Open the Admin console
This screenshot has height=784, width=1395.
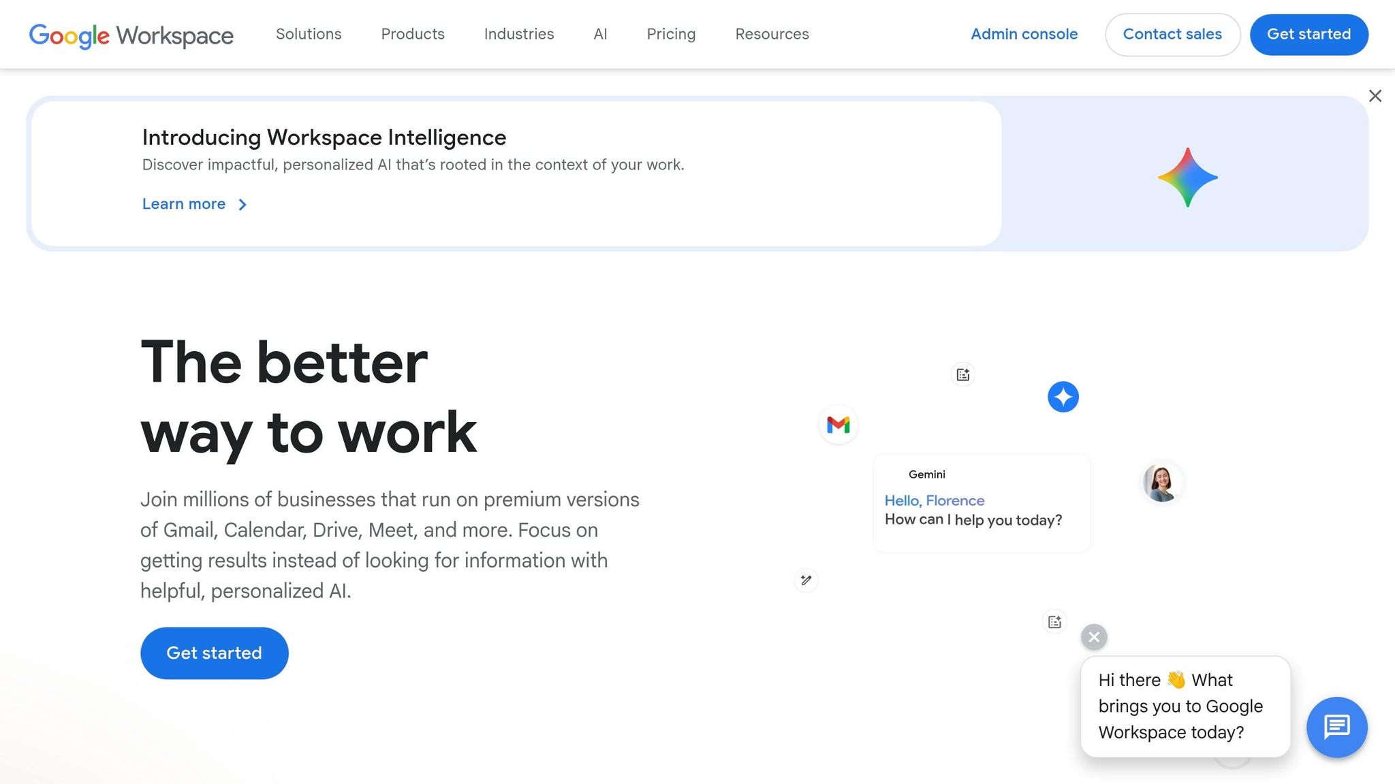pos(1024,34)
